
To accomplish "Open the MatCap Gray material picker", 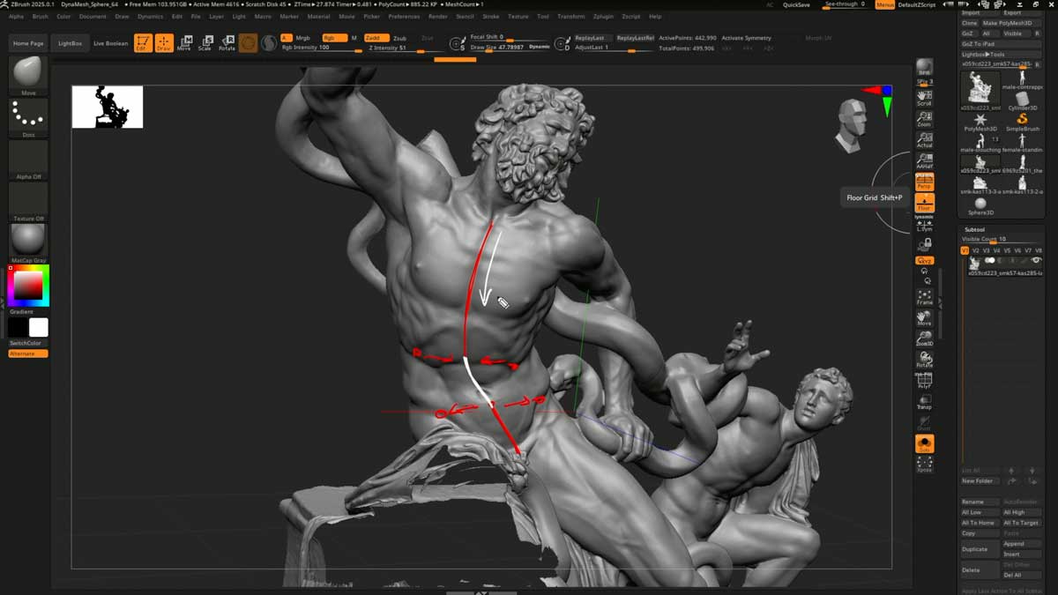I will coord(28,242).
